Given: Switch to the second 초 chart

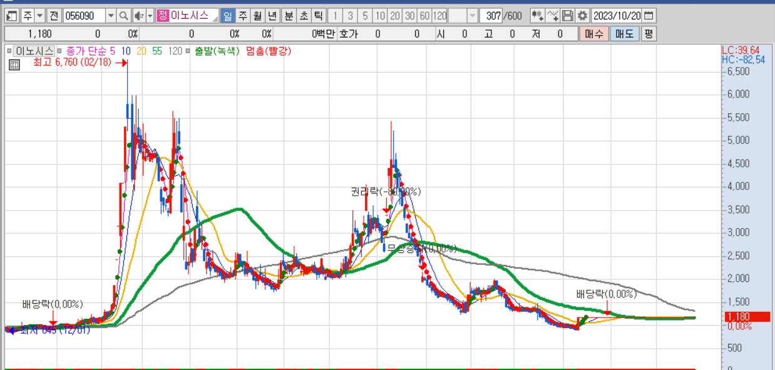Looking at the screenshot, I should point(304,16).
